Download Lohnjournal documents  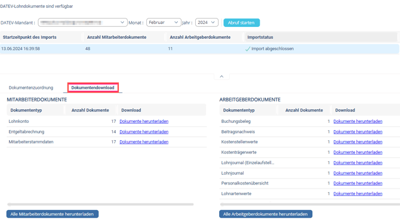(x=358, y=173)
